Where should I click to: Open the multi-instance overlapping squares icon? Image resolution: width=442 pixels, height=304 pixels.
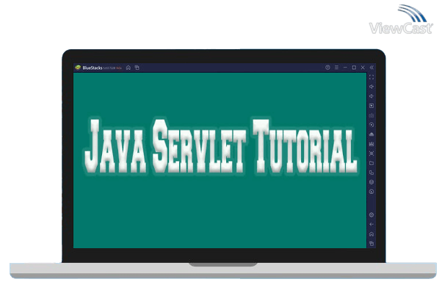372,173
